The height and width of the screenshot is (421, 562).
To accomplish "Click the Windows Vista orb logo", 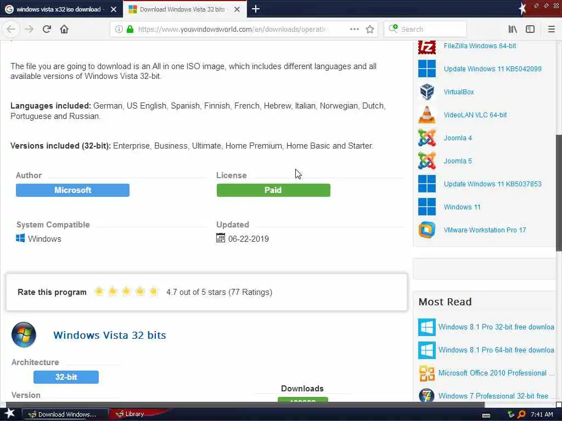I will tap(24, 335).
